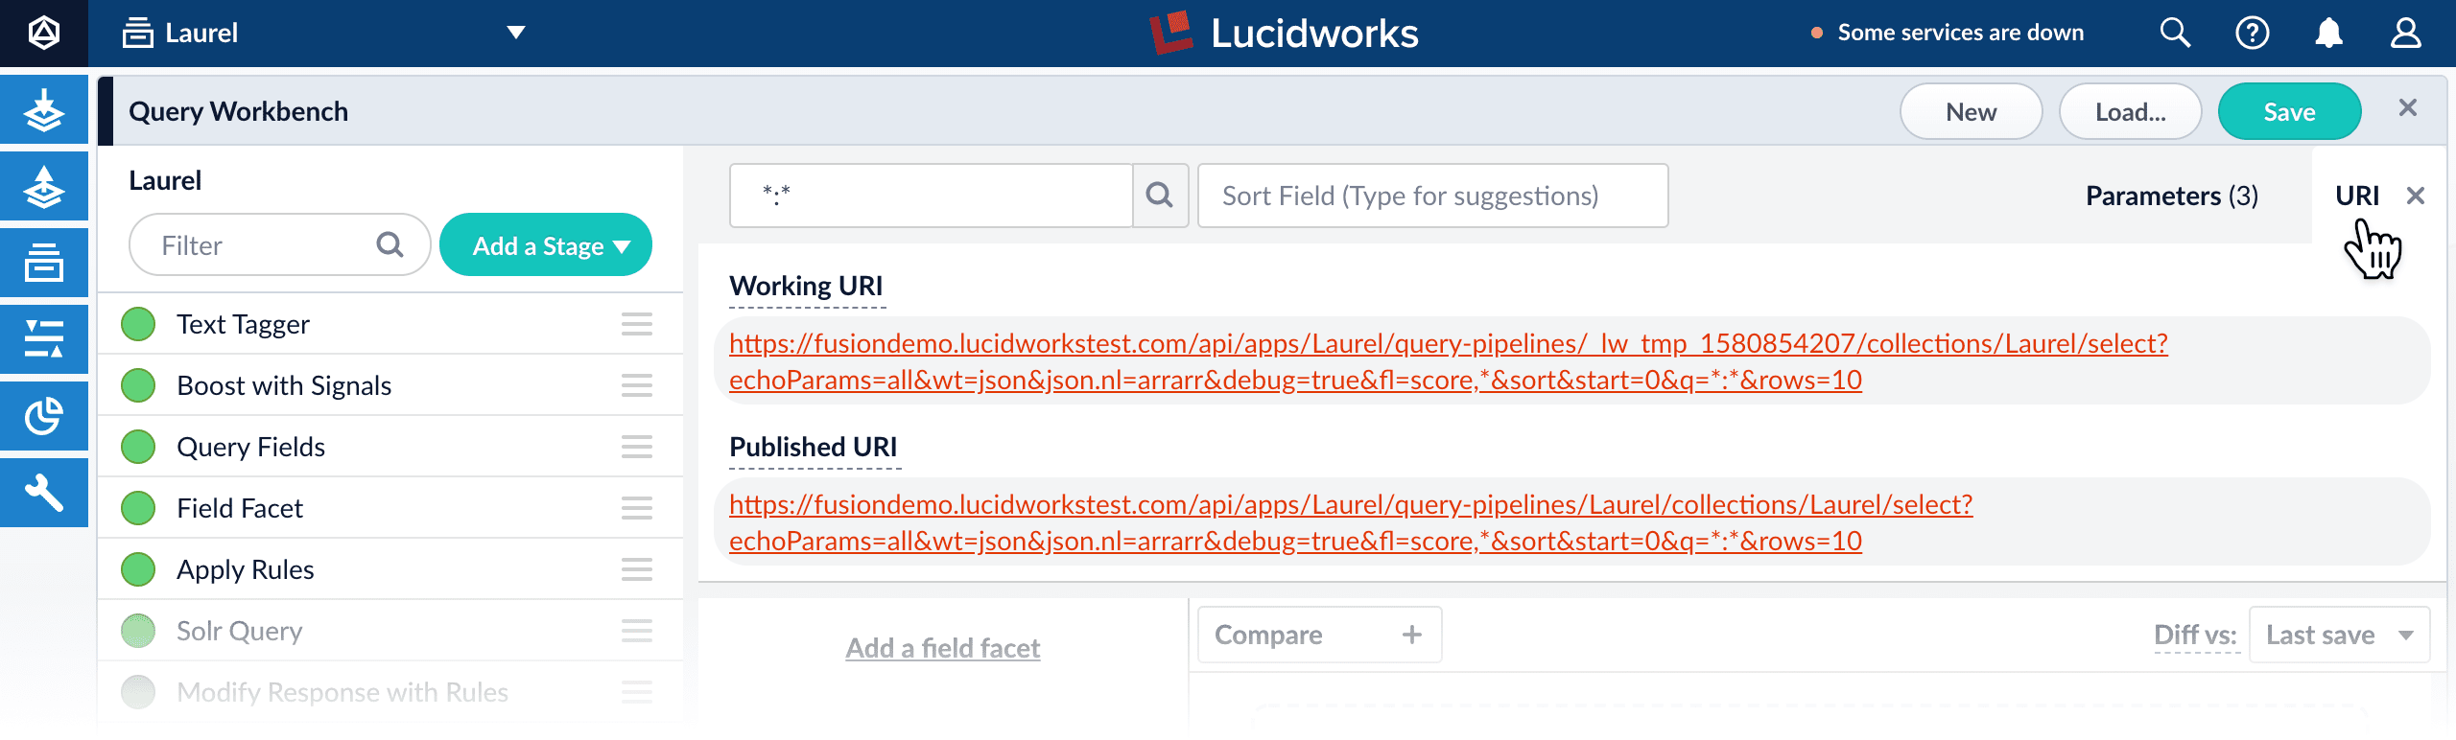Image resolution: width=2456 pixels, height=740 pixels.
Task: Toggle the Field Facet stage indicator
Action: click(x=137, y=507)
